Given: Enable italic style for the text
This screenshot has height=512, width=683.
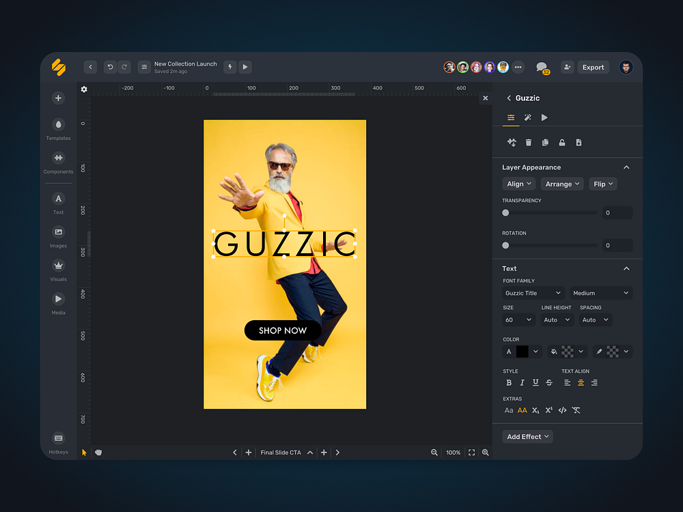Looking at the screenshot, I should pyautogui.click(x=522, y=382).
